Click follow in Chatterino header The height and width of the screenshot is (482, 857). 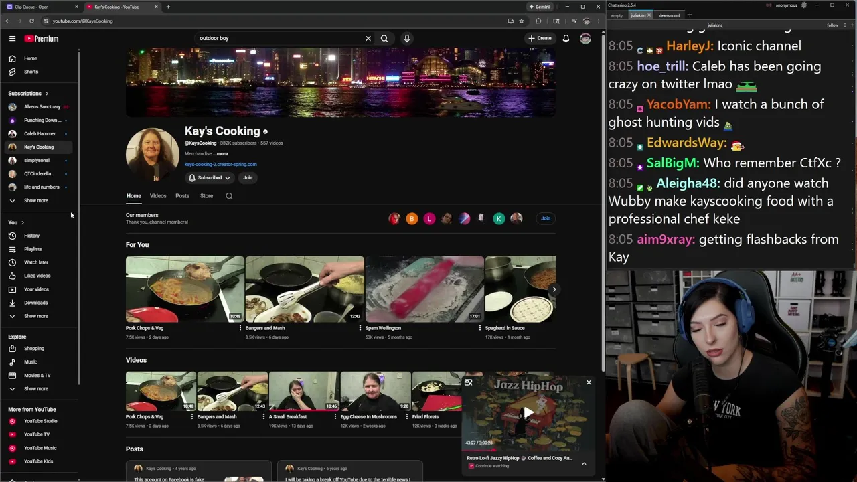tap(832, 25)
